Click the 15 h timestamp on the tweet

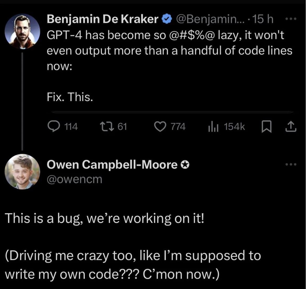(263, 19)
